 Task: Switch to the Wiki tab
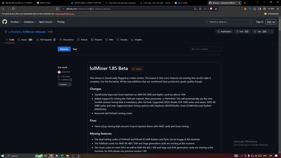tap(109, 39)
